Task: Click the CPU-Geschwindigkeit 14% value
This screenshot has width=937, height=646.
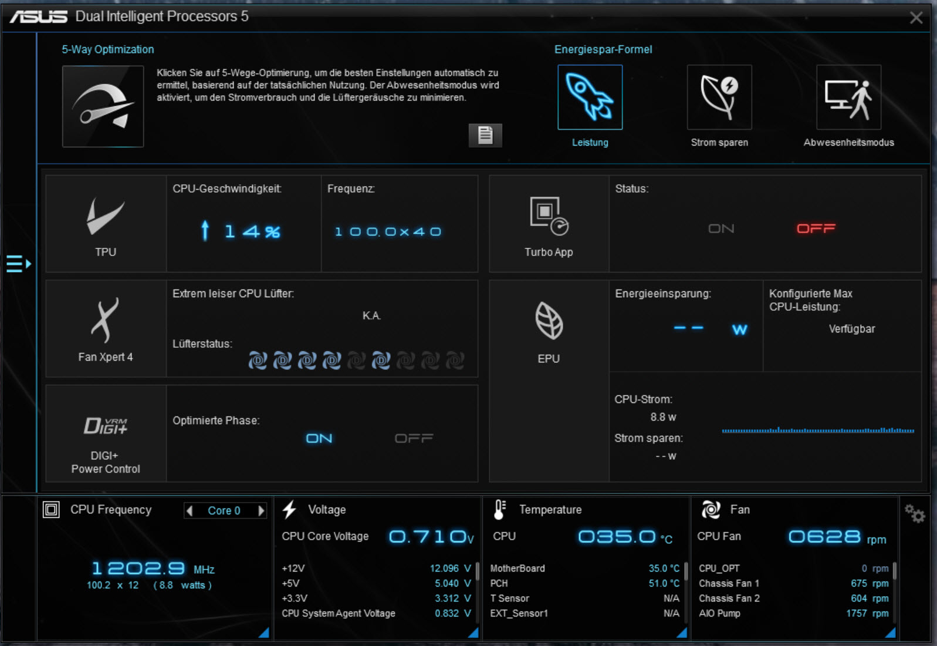Action: point(241,231)
